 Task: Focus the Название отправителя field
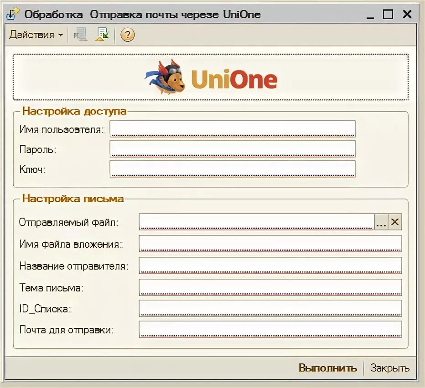pos(270,265)
